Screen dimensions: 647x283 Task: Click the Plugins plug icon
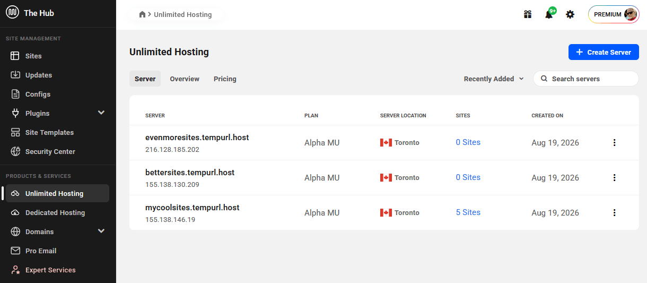coord(15,113)
